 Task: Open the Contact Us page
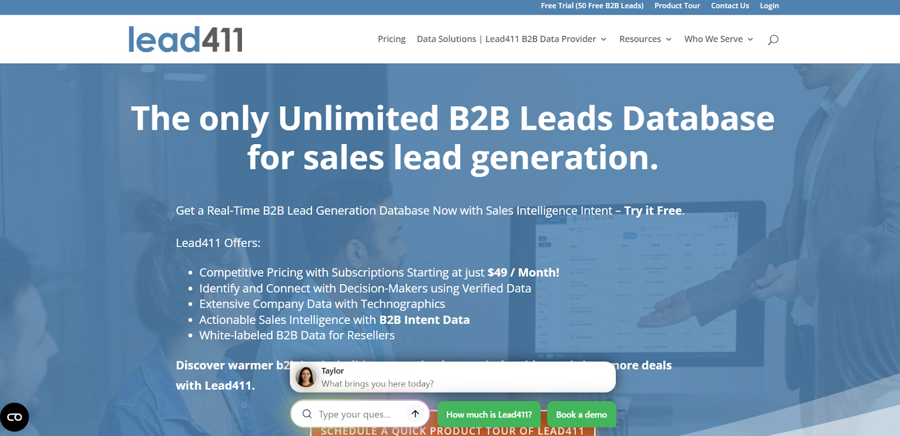(x=730, y=6)
